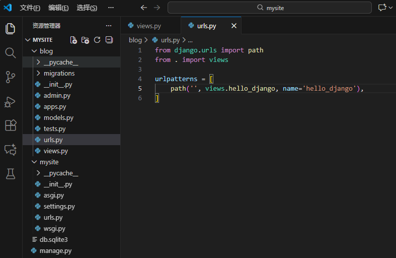Screen dimensions: 396x258
Task: Open explorer panel more actions menu
Action: [x=109, y=26]
